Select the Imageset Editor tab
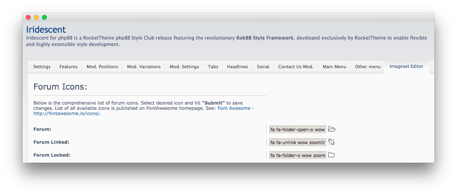 pyautogui.click(x=406, y=66)
